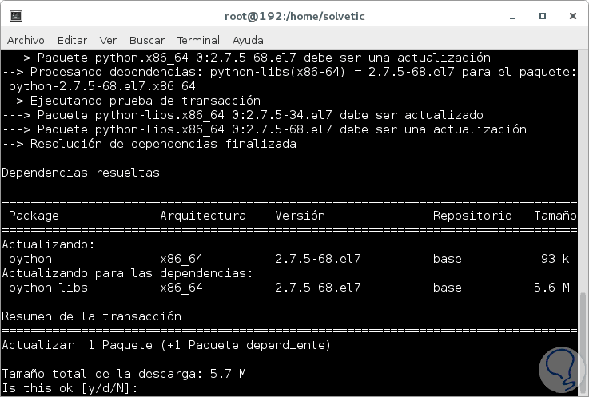This screenshot has height=397, width=589.
Task: Click the 'Tamaño' column header
Action: [x=555, y=216]
